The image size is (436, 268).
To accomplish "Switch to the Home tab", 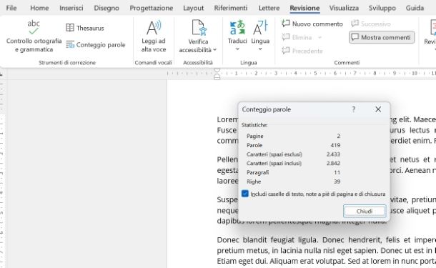I will pyautogui.click(x=39, y=8).
